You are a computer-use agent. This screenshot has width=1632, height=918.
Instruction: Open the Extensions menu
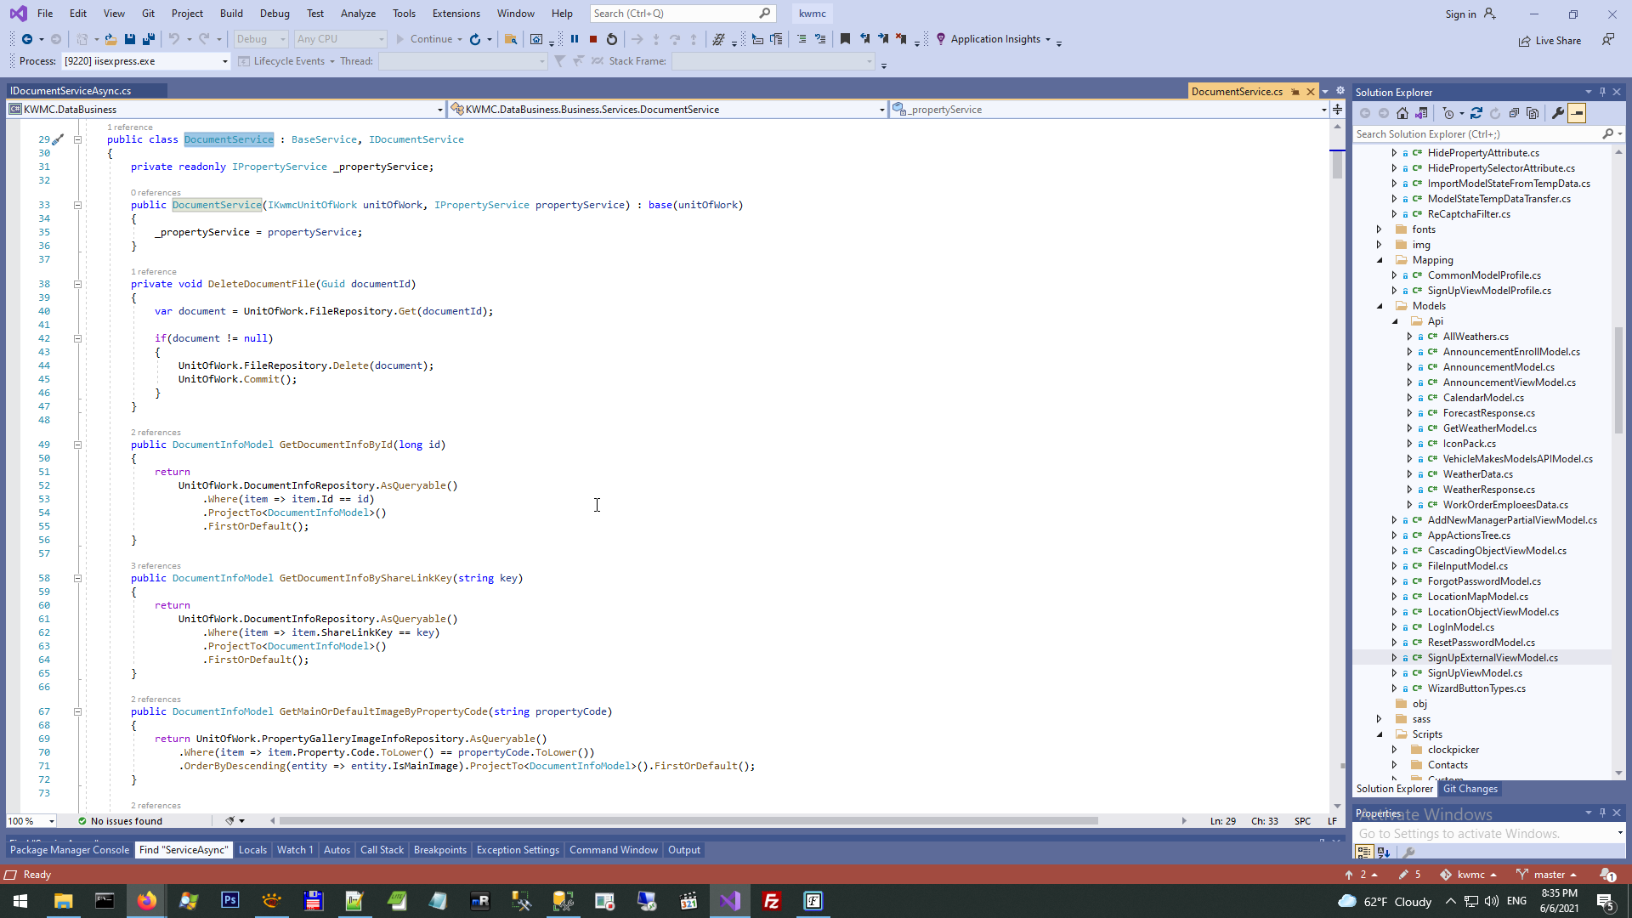pyautogui.click(x=456, y=14)
